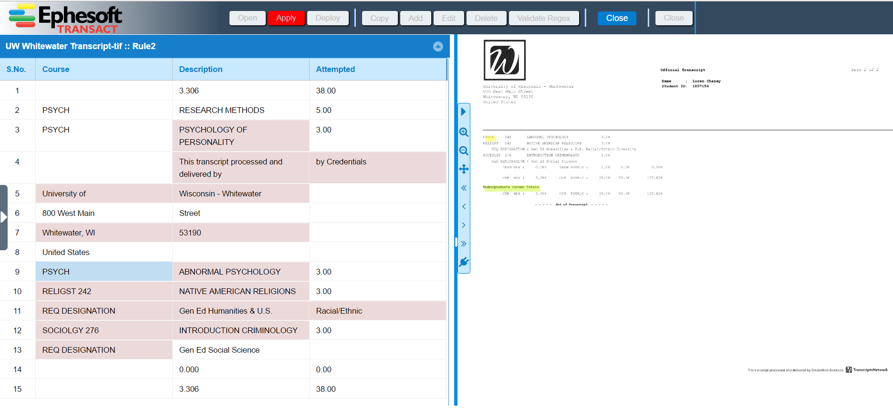Viewport: 893px width, 408px height.
Task: Select the 'Wisconsin - Whitewater' cell
Action: (241, 194)
